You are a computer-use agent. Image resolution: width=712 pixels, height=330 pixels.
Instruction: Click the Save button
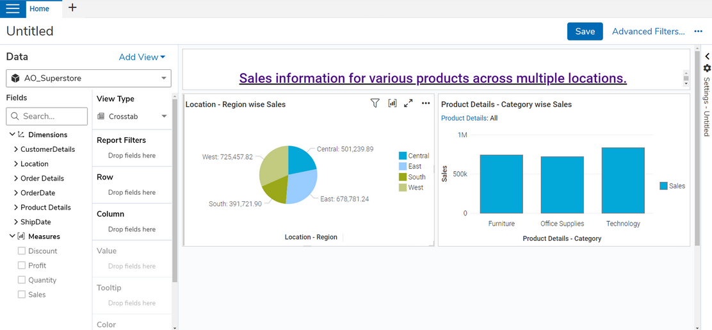[585, 31]
